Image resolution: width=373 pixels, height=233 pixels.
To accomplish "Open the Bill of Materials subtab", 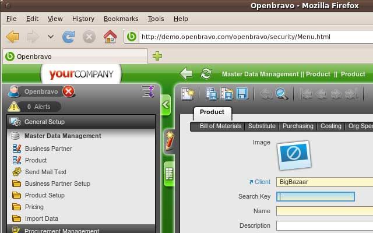I will click(220, 126).
